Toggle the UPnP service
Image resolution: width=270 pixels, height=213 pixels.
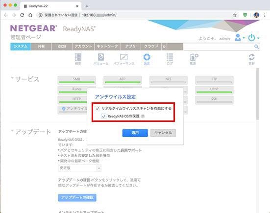(x=214, y=90)
